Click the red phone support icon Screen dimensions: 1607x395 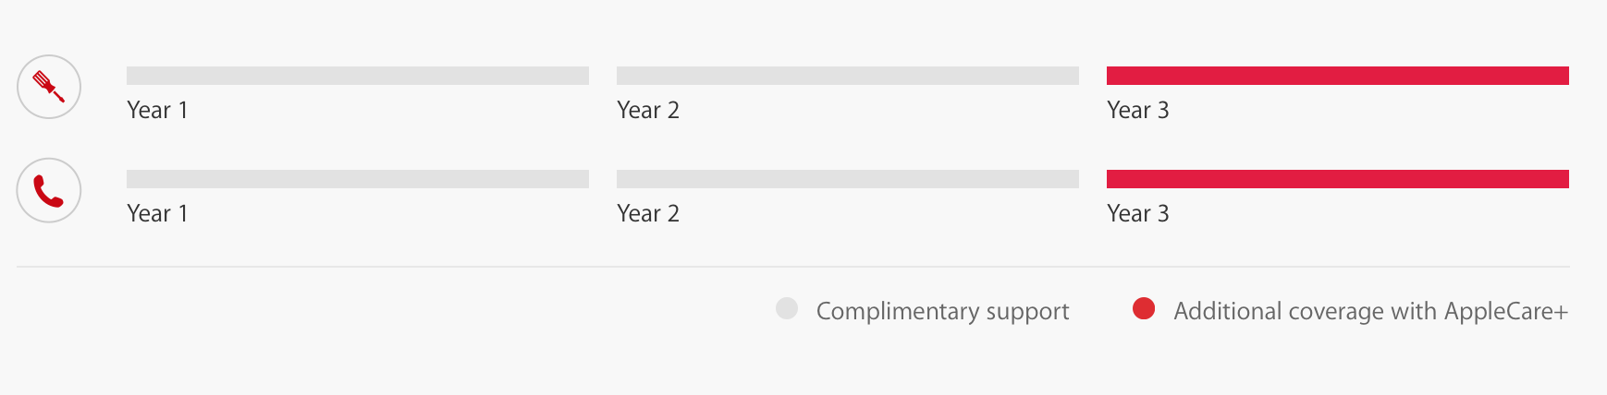pos(49,190)
